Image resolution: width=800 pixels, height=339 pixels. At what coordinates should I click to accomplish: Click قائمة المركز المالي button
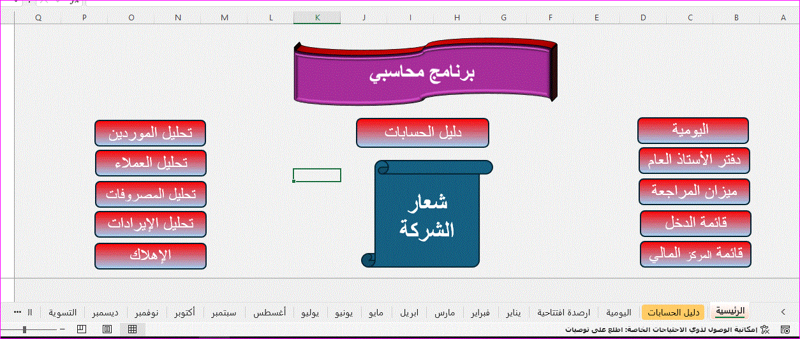[695, 254]
